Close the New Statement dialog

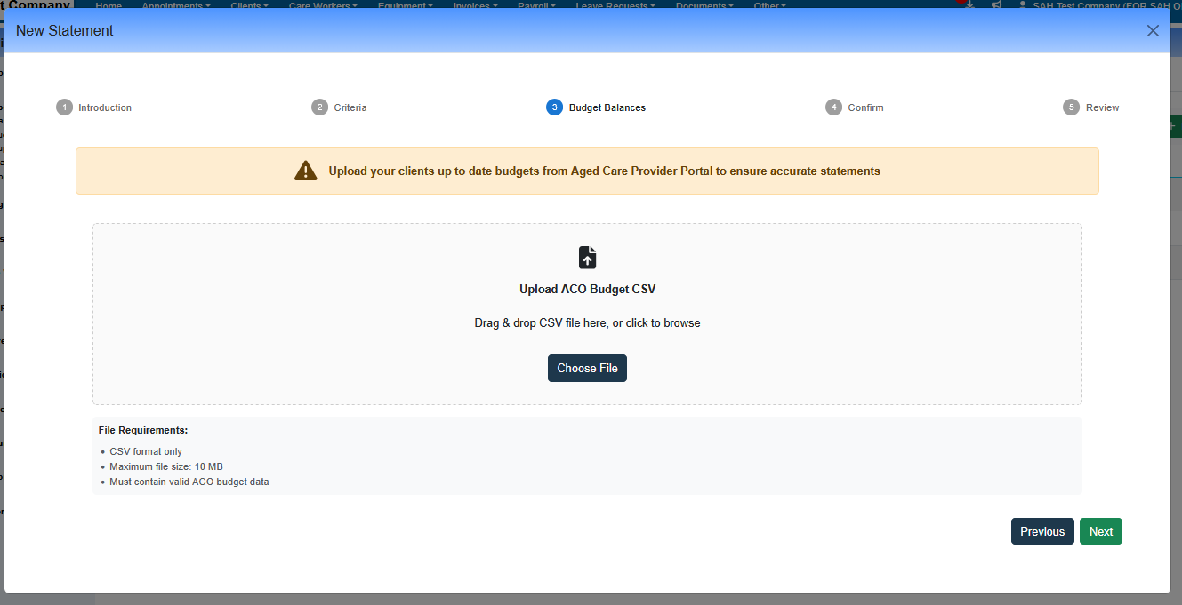coord(1153,31)
